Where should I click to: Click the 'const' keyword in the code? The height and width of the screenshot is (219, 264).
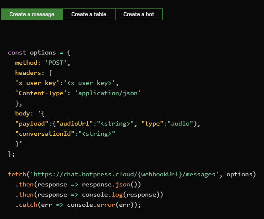pos(17,53)
